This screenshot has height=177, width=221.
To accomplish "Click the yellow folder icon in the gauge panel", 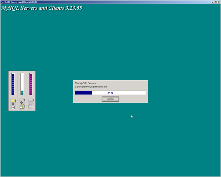I will coord(13,100).
